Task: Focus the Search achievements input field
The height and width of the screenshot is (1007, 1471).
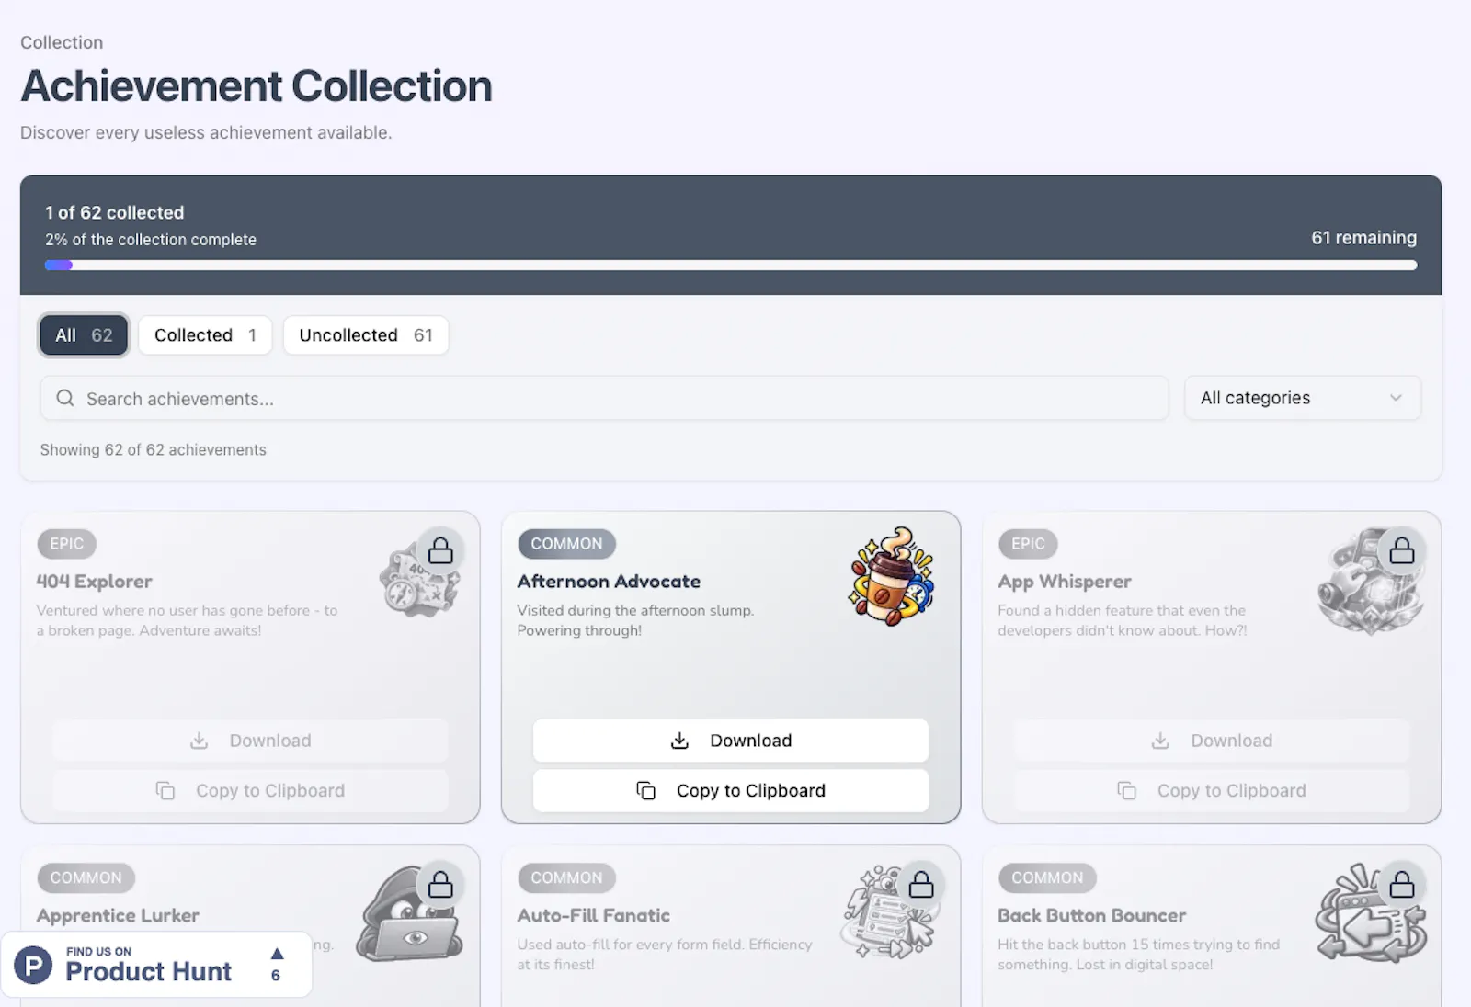Action: (604, 398)
